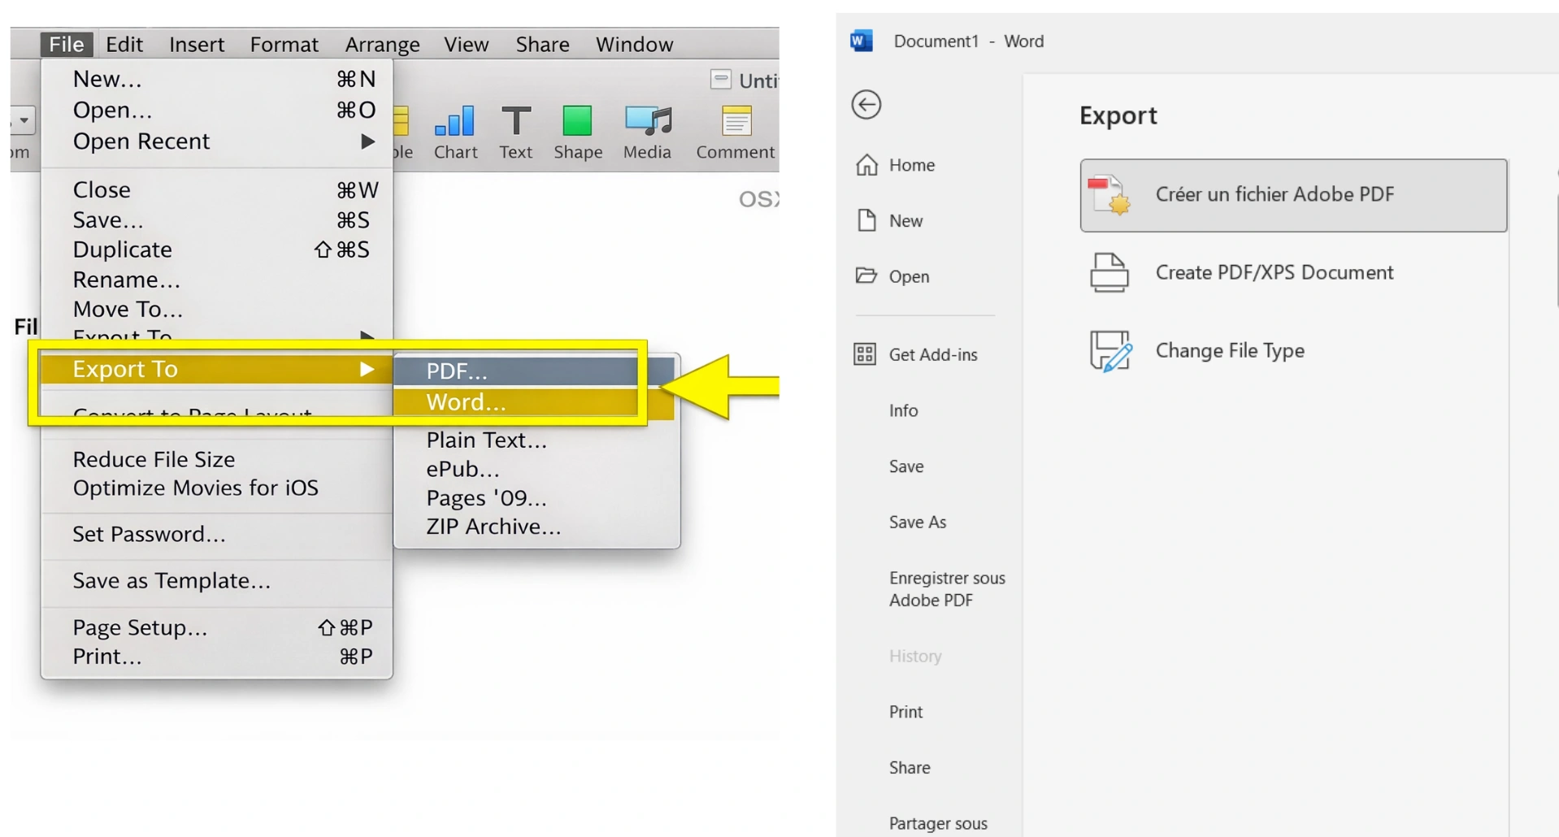Screen dimensions: 1559x837
Task: Click Créer un fichier Adobe PDF
Action: (x=1275, y=194)
